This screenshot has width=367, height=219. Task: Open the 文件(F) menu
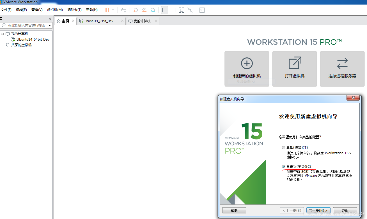coord(6,10)
